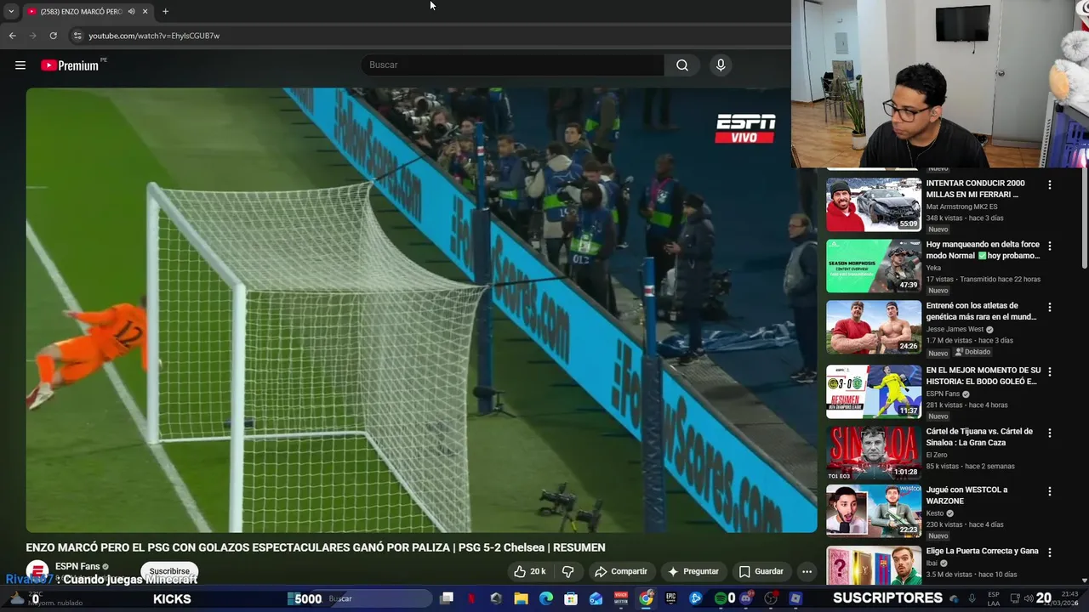
Task: Open the delta force 47:39 video thumbnail
Action: (x=874, y=266)
